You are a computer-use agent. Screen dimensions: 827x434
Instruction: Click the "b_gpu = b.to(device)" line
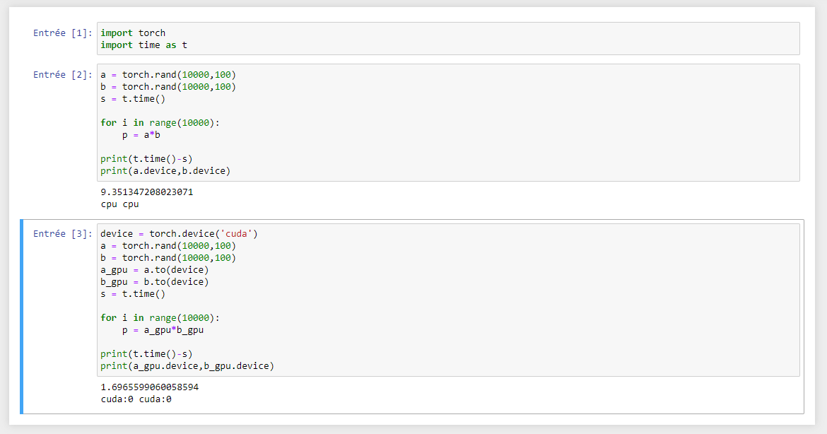pos(155,281)
